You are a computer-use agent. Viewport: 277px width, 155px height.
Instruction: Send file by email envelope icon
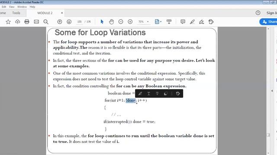pyautogui.click(x=36, y=22)
